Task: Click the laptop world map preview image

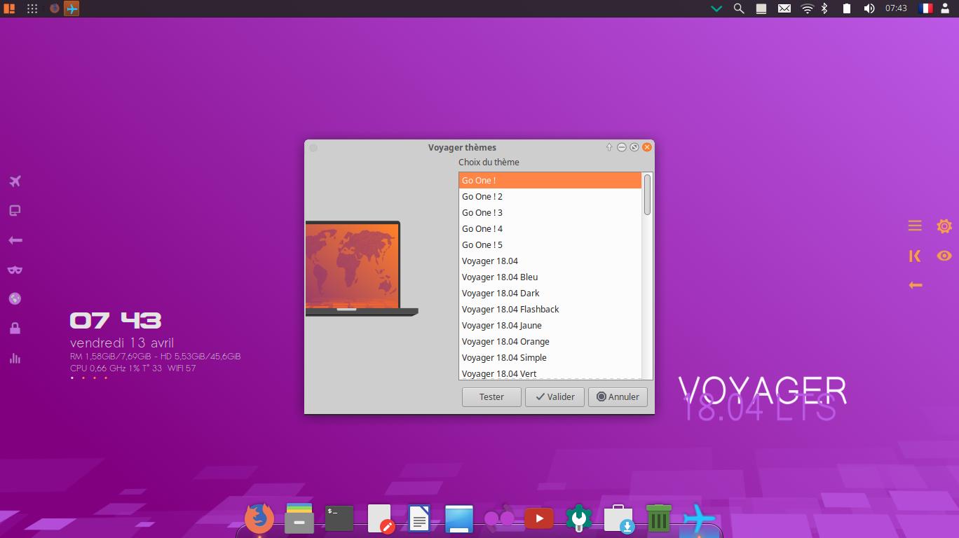Action: point(362,269)
